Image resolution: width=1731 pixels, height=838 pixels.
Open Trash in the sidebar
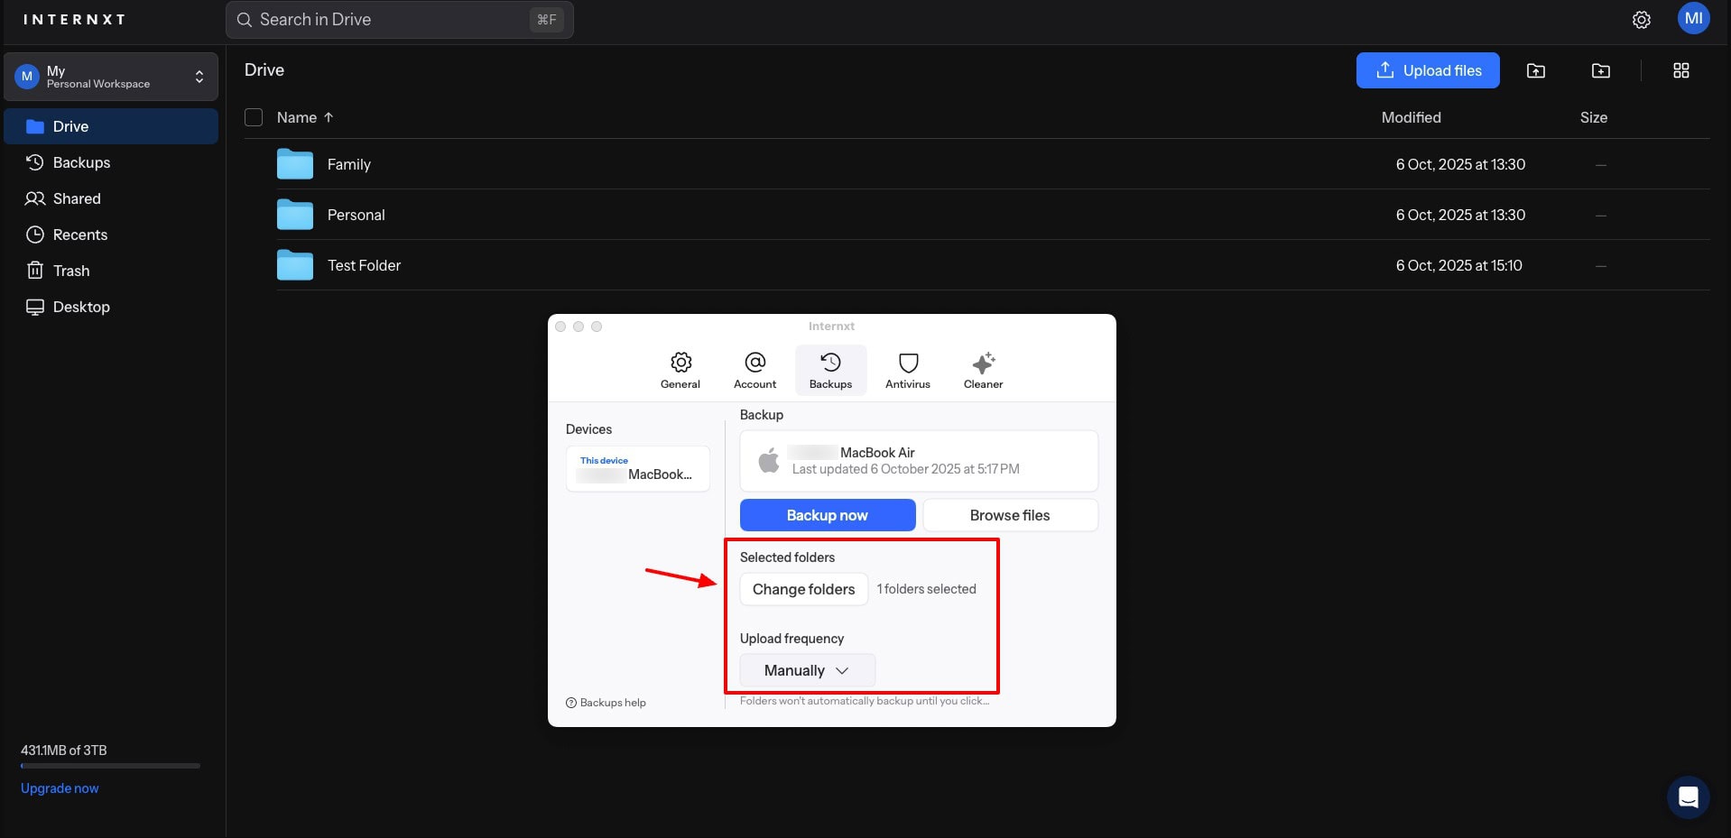coord(111,271)
